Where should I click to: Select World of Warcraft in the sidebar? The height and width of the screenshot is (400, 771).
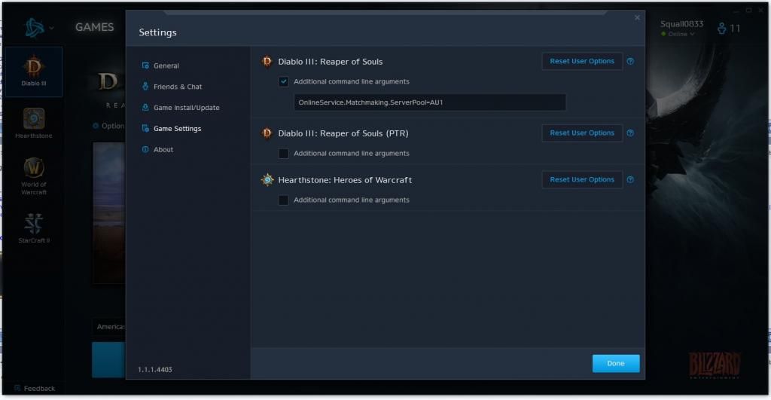click(33, 176)
